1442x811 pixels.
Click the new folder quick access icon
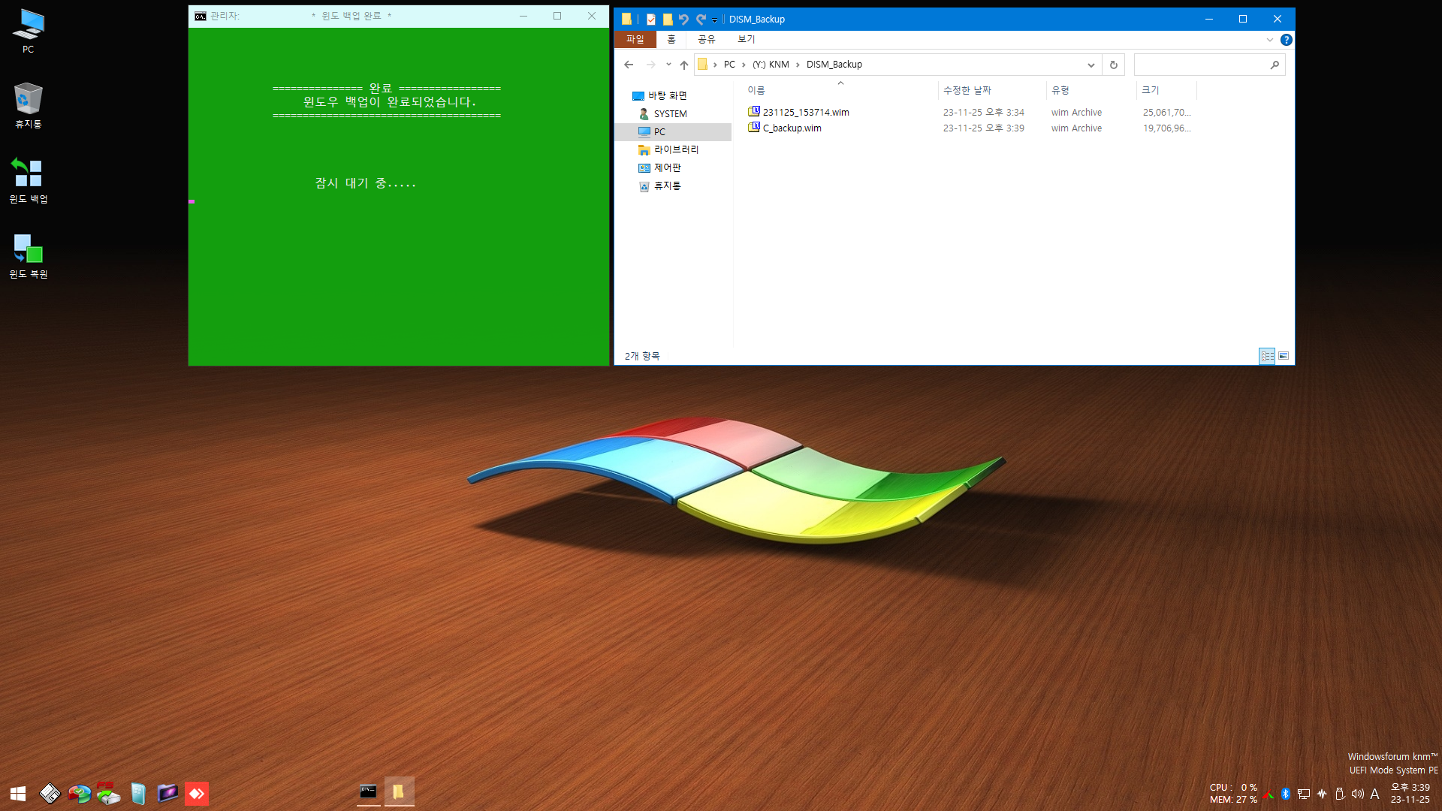coord(667,20)
